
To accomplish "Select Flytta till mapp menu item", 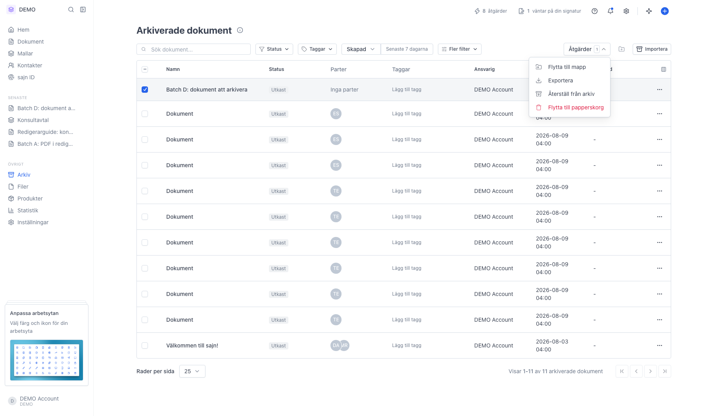I will click(x=569, y=67).
